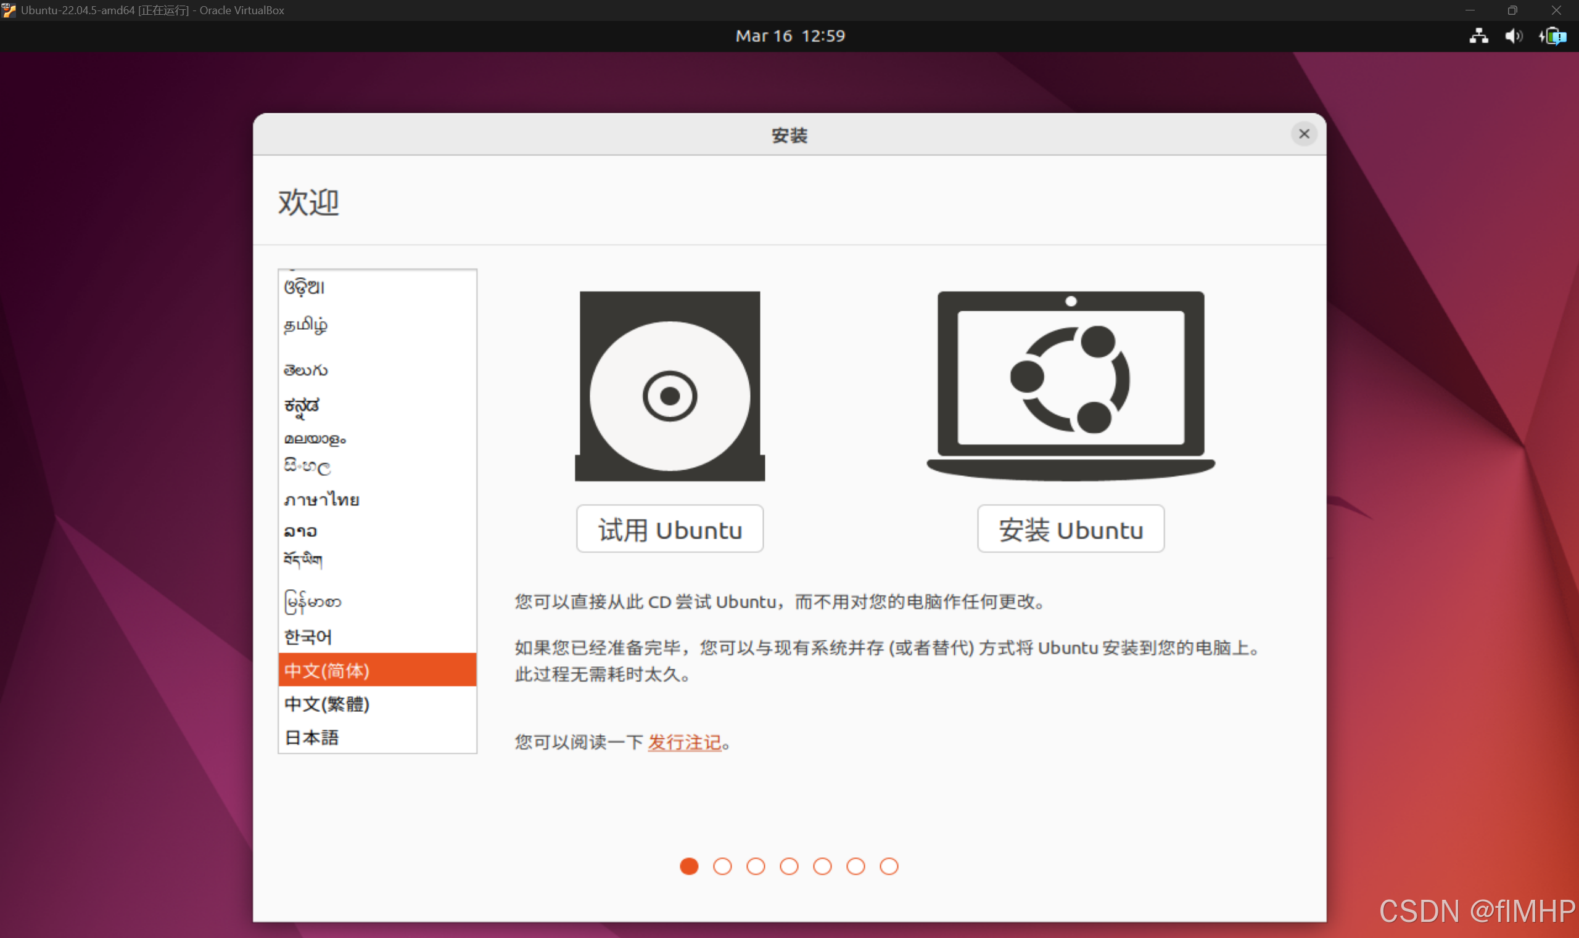Choose 日本語 from language list
This screenshot has height=938, width=1579.
312,737
